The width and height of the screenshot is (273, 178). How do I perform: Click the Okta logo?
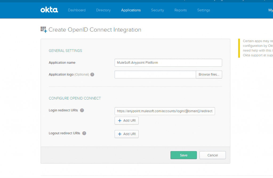pyautogui.click(x=49, y=10)
